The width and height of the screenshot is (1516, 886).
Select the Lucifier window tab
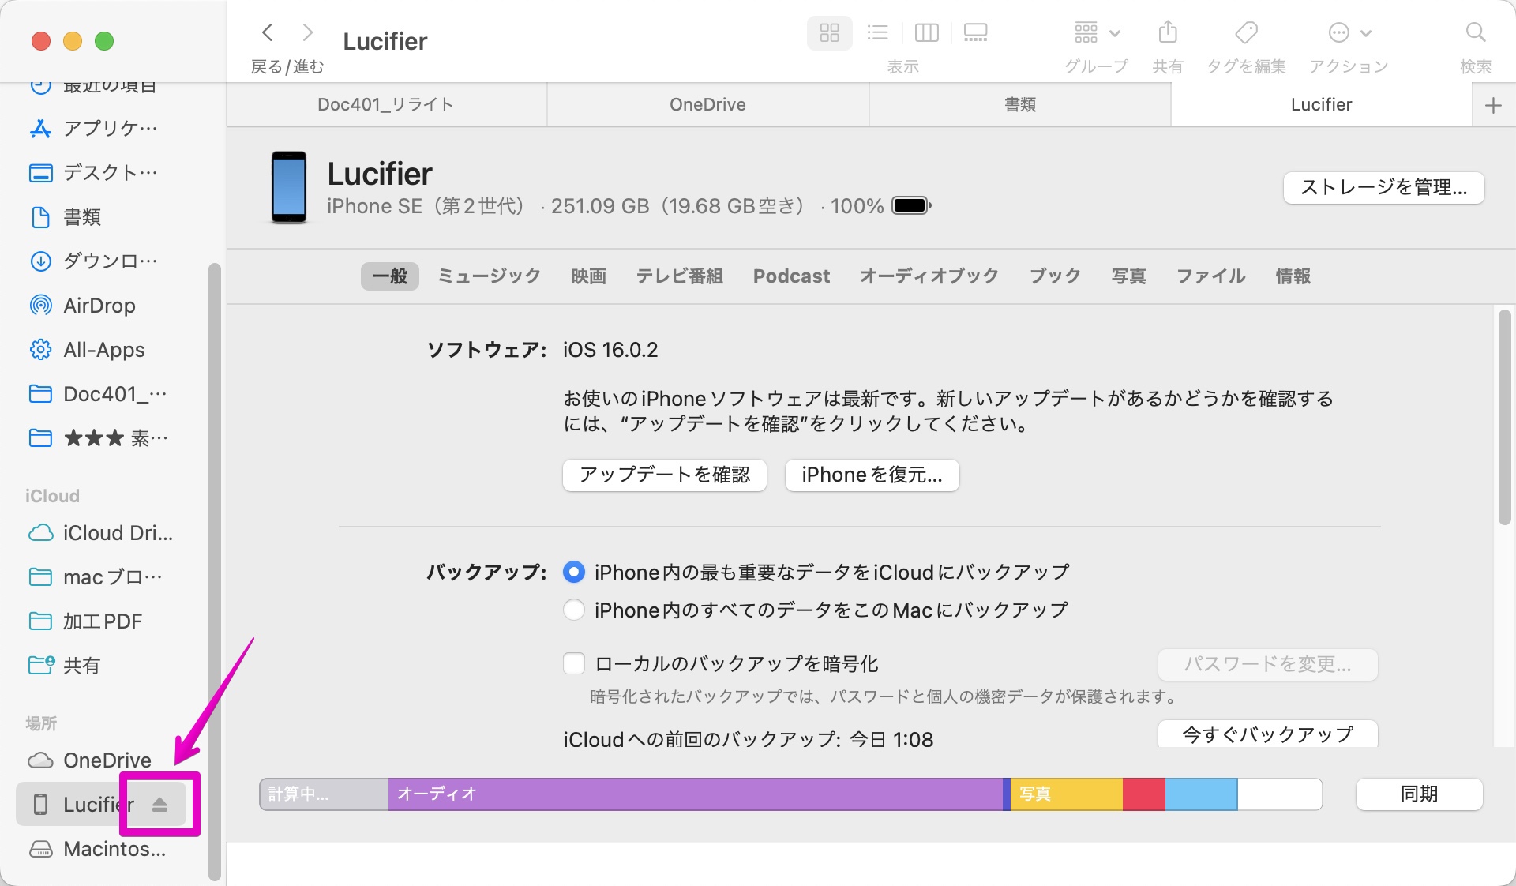point(1321,105)
